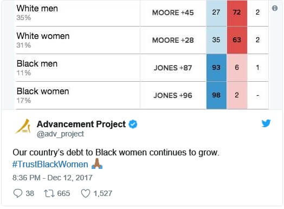This screenshot has width=284, height=209.
Task: Click the reply speech bubble icon
Action: point(18,193)
